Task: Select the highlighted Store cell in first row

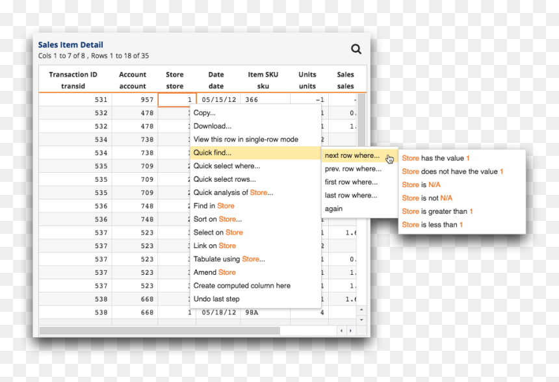Action: 177,99
